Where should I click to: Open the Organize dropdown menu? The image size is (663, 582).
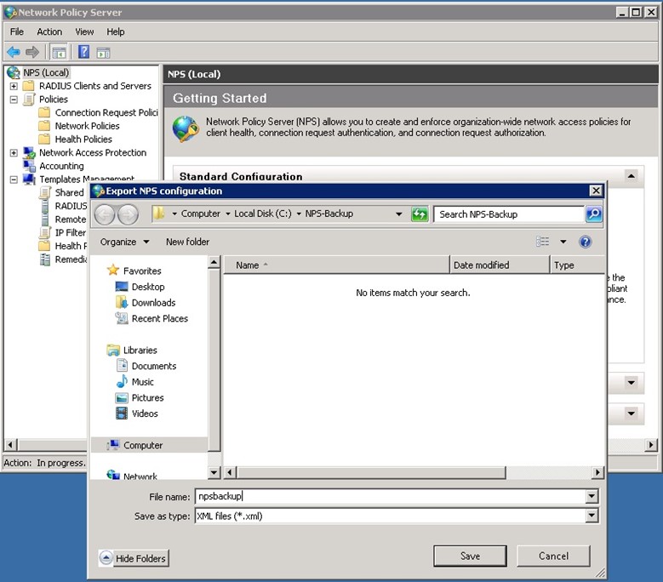(124, 242)
